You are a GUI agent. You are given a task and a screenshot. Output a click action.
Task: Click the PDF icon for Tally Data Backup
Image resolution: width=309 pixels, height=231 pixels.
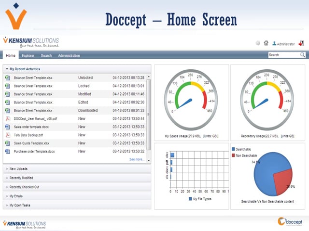(x=8, y=135)
